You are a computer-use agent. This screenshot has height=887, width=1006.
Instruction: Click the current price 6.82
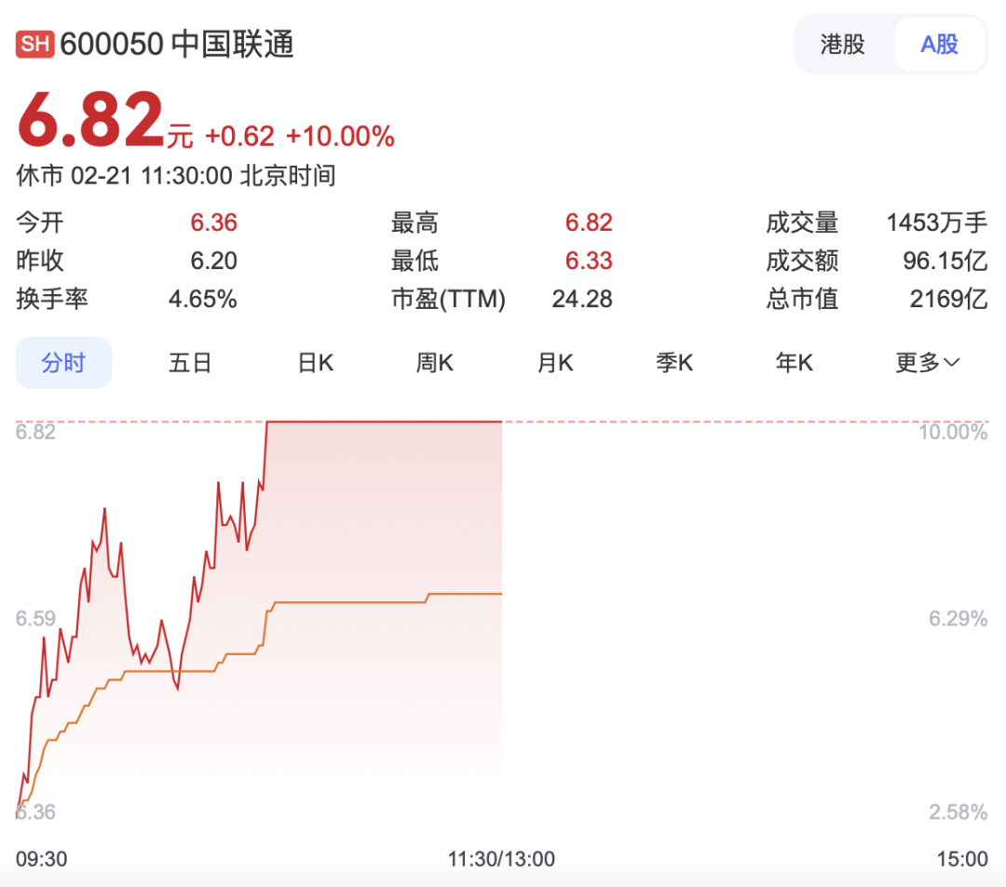(x=90, y=119)
